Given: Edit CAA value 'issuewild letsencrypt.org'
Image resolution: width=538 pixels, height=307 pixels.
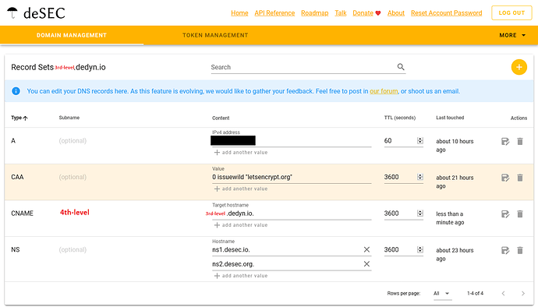Looking at the screenshot, I should [x=292, y=177].
